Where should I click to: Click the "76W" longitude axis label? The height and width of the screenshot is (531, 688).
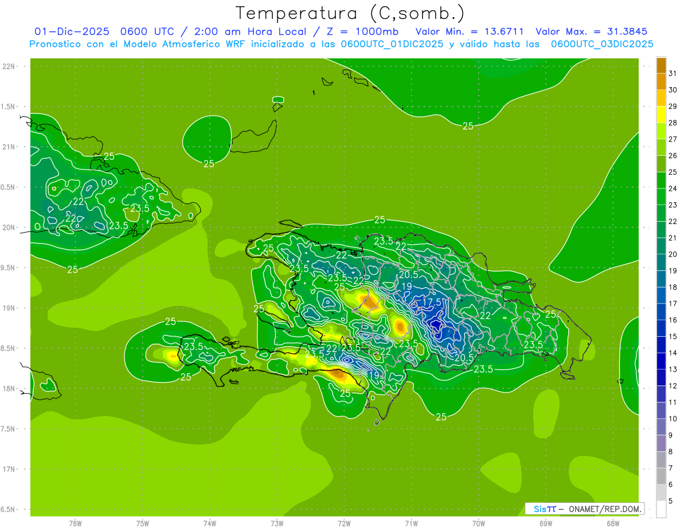pyautogui.click(x=75, y=523)
